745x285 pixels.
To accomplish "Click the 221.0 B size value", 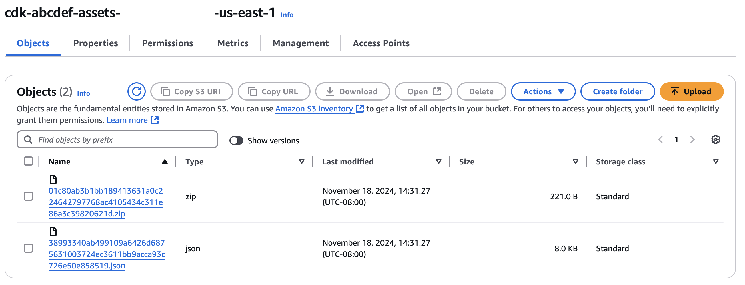I will (564, 196).
